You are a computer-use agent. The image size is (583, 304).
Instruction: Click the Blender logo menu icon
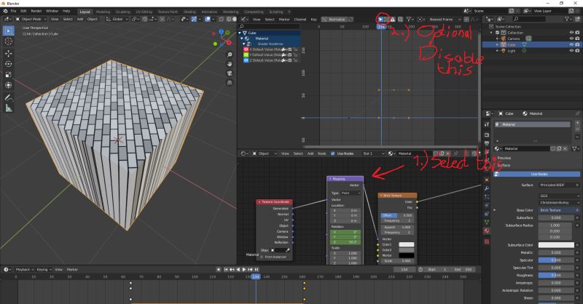5,11
